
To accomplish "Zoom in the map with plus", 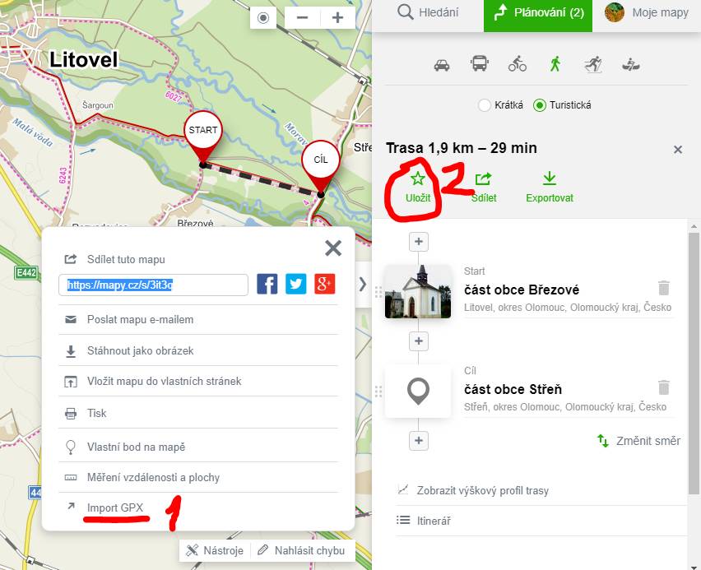I will click(337, 18).
